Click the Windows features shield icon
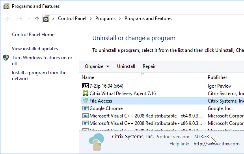 tap(6, 58)
